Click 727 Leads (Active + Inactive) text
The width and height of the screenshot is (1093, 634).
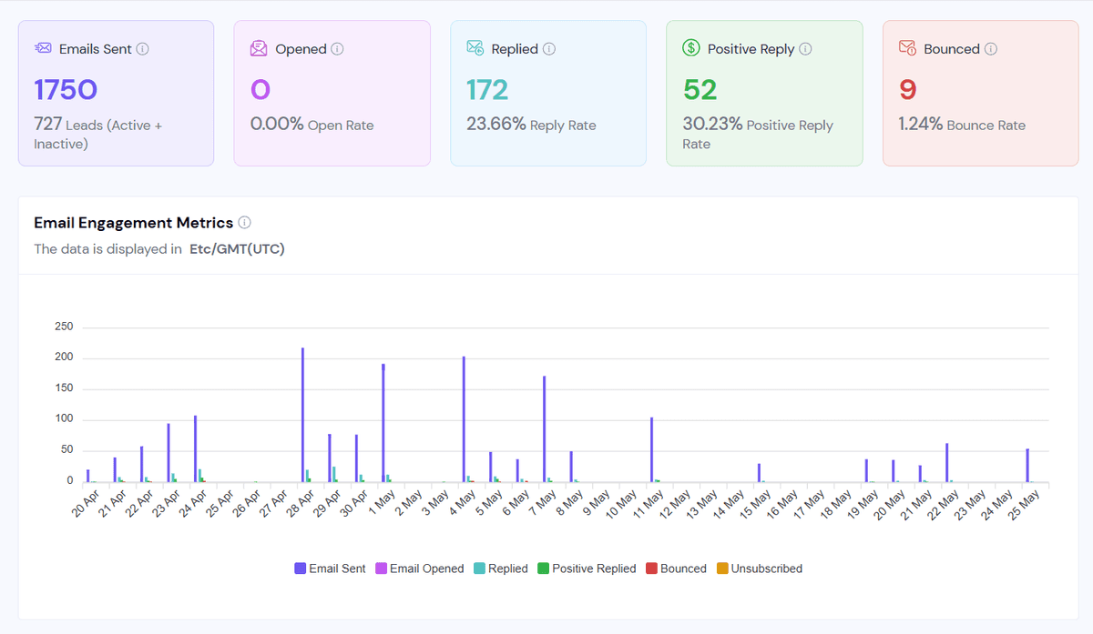[x=98, y=134]
